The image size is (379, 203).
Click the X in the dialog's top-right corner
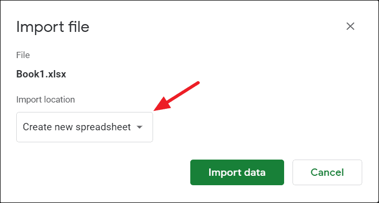[350, 26]
